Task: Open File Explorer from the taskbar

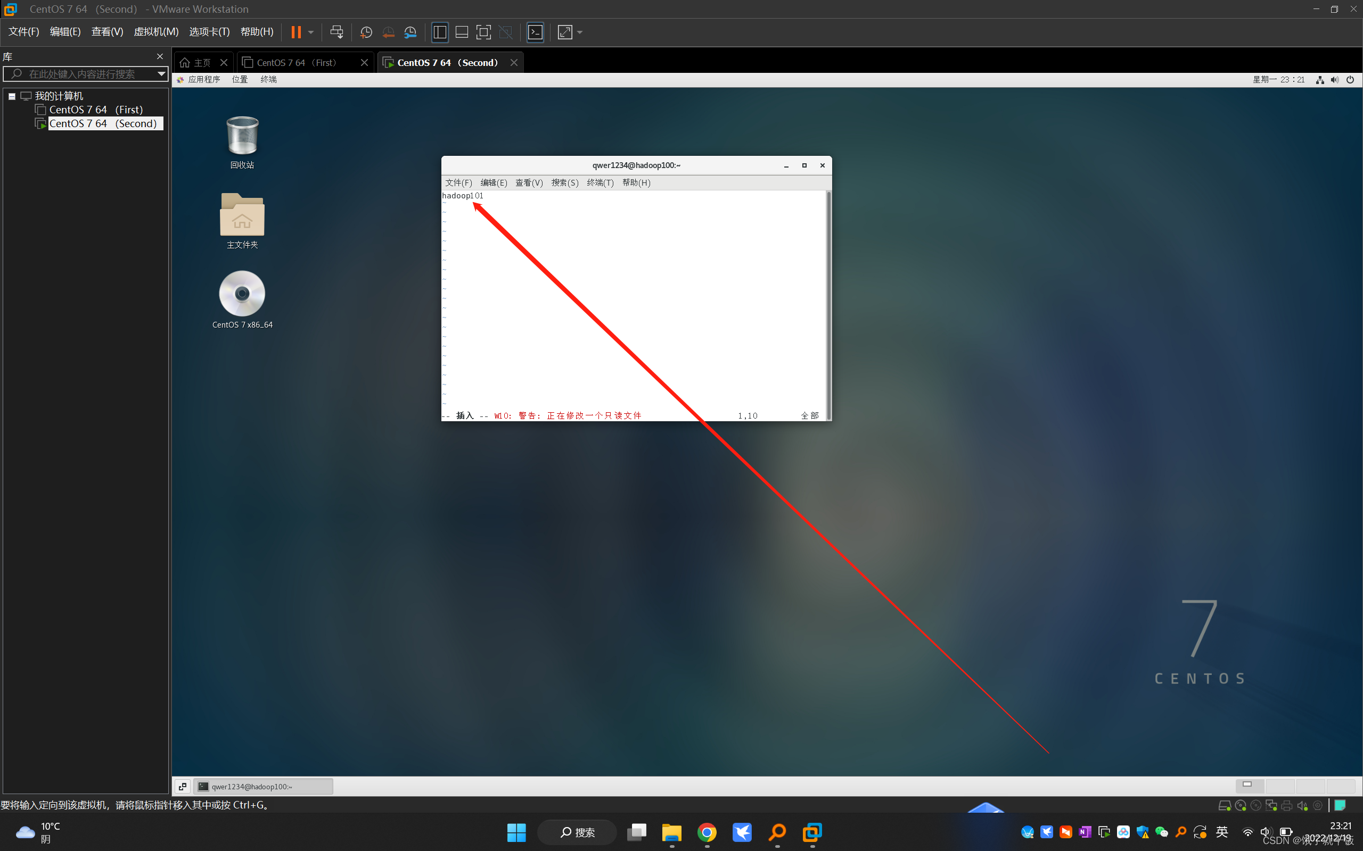Action: point(671,832)
